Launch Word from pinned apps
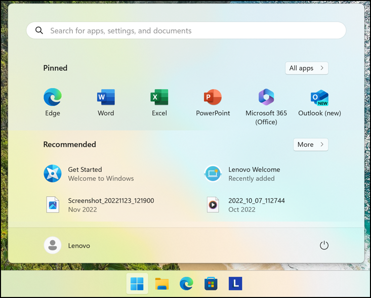The width and height of the screenshot is (371, 298). coord(106,102)
